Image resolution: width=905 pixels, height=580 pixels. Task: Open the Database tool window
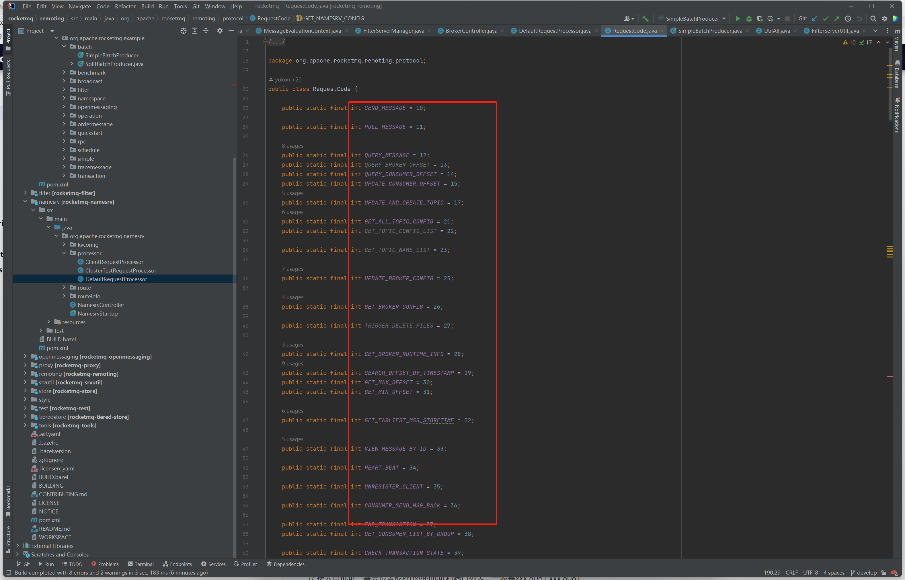pos(898,74)
